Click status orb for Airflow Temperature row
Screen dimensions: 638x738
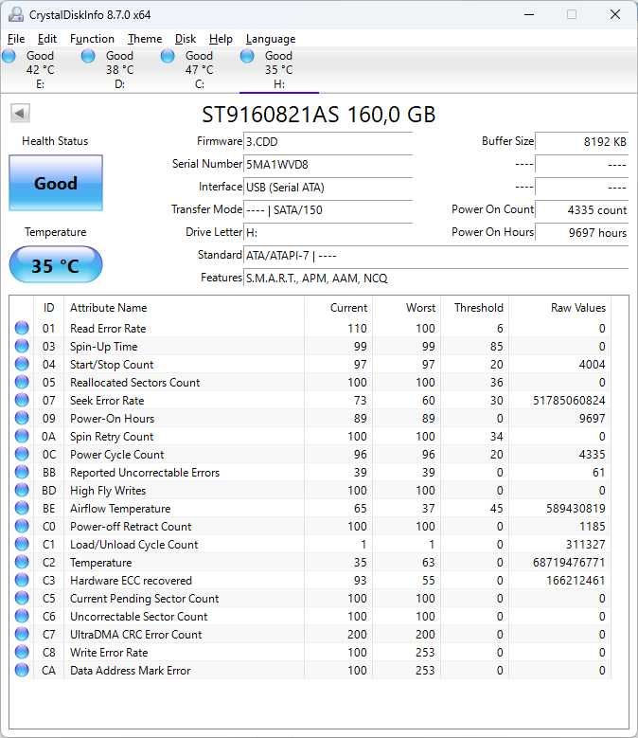tap(22, 508)
